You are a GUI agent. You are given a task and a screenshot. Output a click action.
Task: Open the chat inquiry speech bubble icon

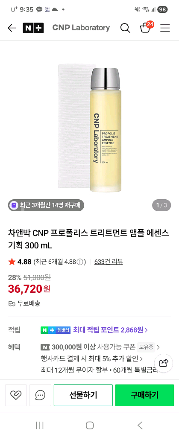coord(41,395)
